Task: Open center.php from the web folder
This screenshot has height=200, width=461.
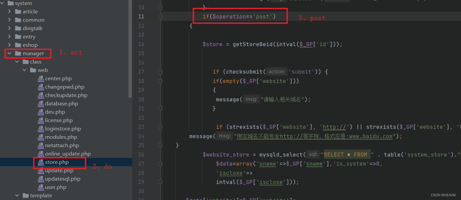Action: pyautogui.click(x=59, y=78)
